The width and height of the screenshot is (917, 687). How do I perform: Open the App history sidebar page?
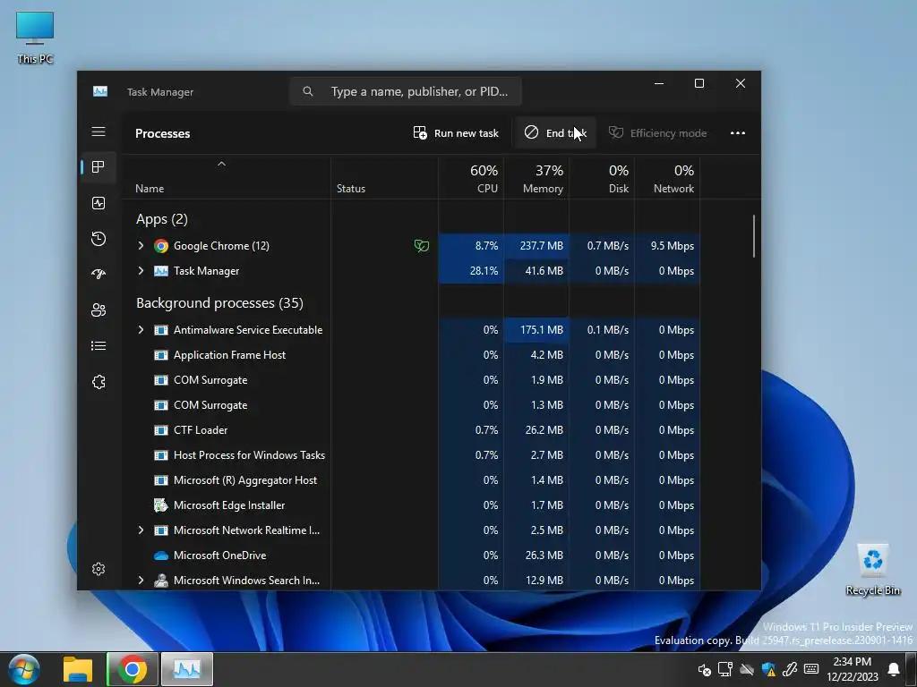point(99,238)
